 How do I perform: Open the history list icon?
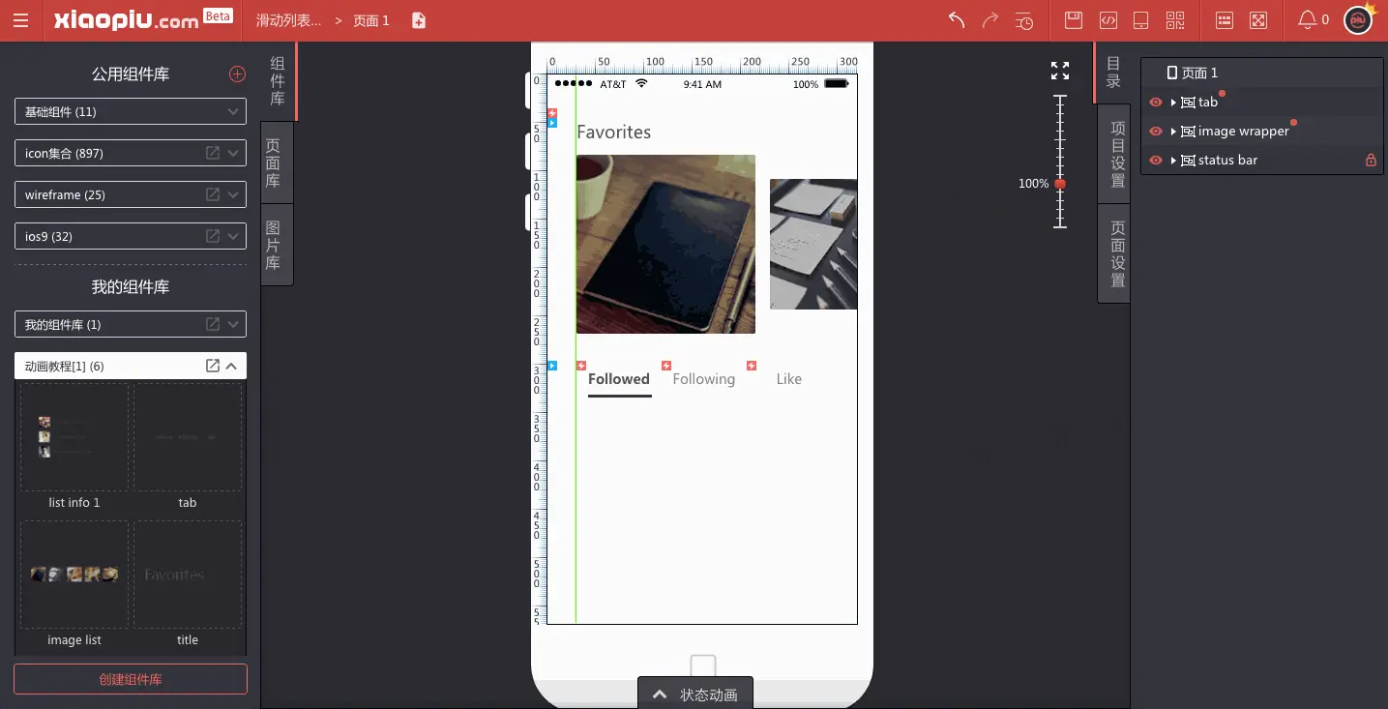tap(1025, 20)
